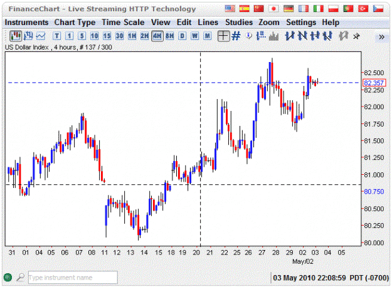Select the 8H time scale button
Image resolution: width=392 pixels, height=287 pixels.
[170, 36]
